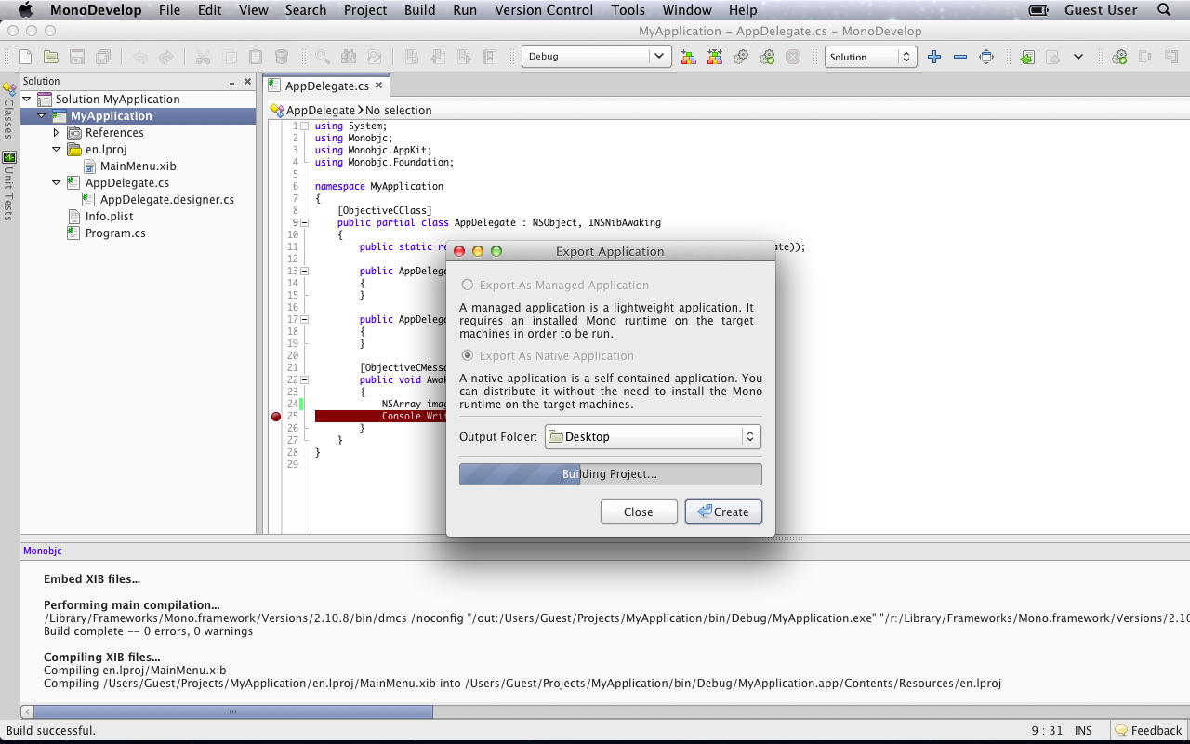Select Export As Native Application radio button
1190x744 pixels.
pyautogui.click(x=468, y=356)
